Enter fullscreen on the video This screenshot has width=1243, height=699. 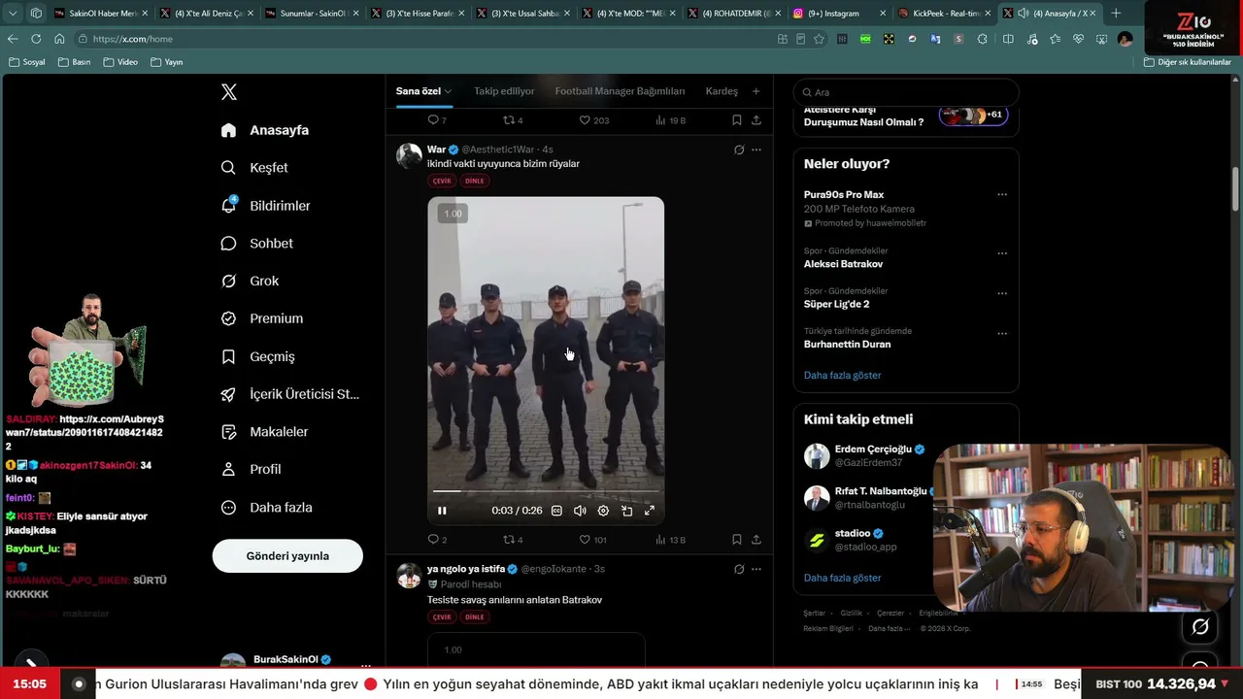(650, 511)
